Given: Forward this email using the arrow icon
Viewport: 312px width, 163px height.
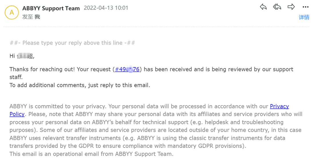Looking at the screenshot, I should 291,7.
